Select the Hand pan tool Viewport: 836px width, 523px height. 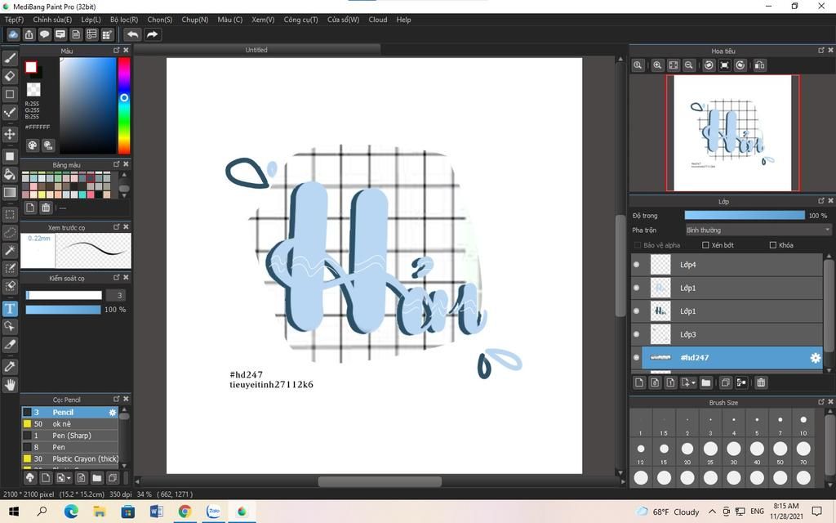10,385
